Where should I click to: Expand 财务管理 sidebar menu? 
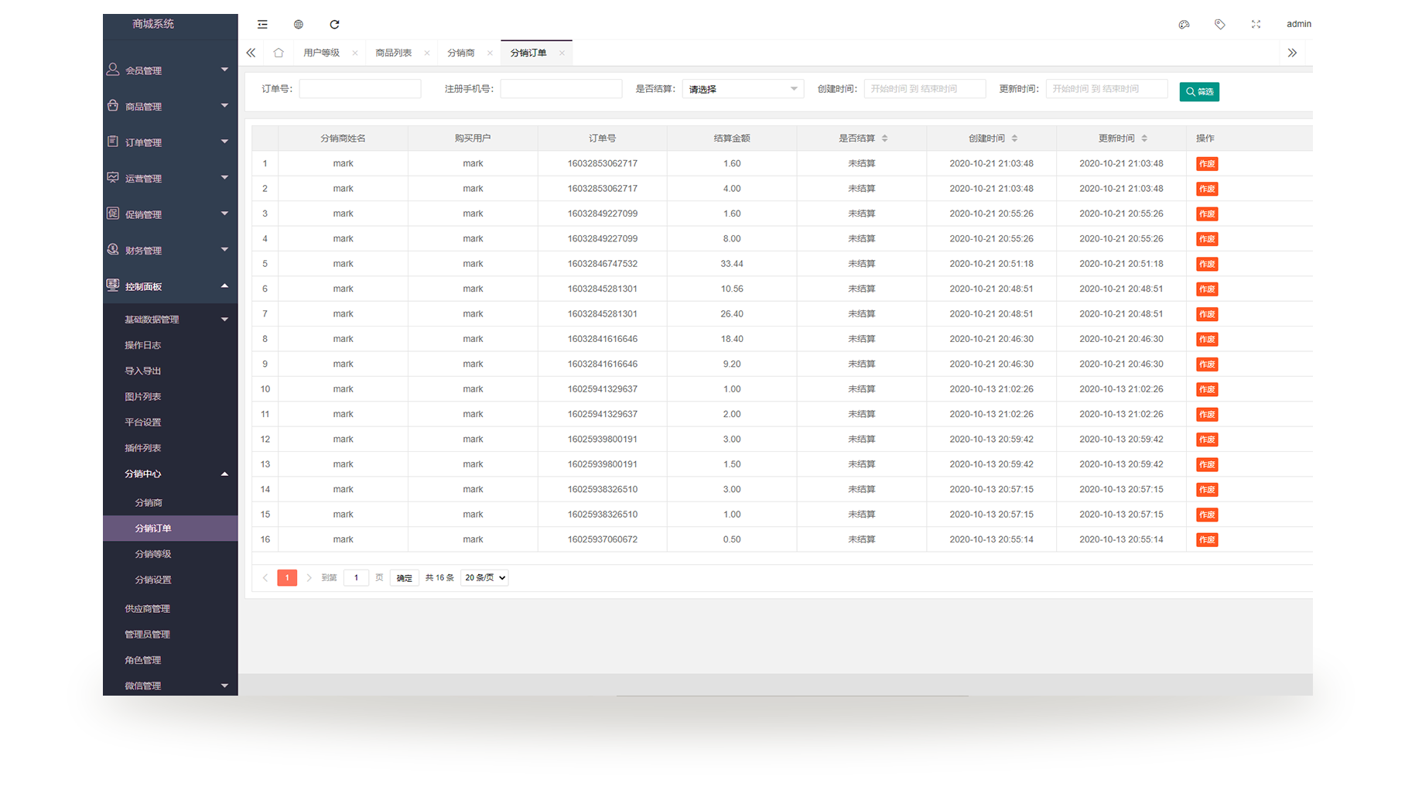click(170, 250)
